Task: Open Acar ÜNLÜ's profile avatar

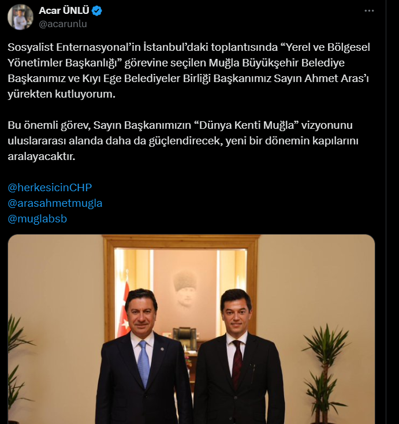Action: point(20,17)
